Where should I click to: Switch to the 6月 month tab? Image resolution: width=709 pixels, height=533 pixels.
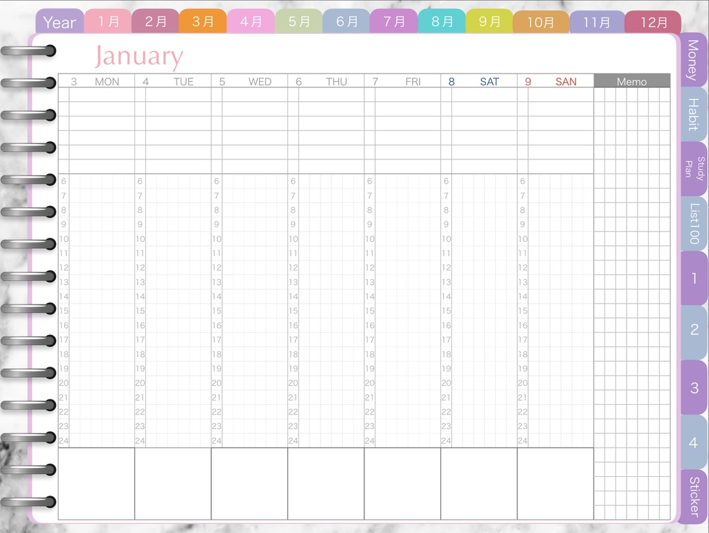(346, 21)
